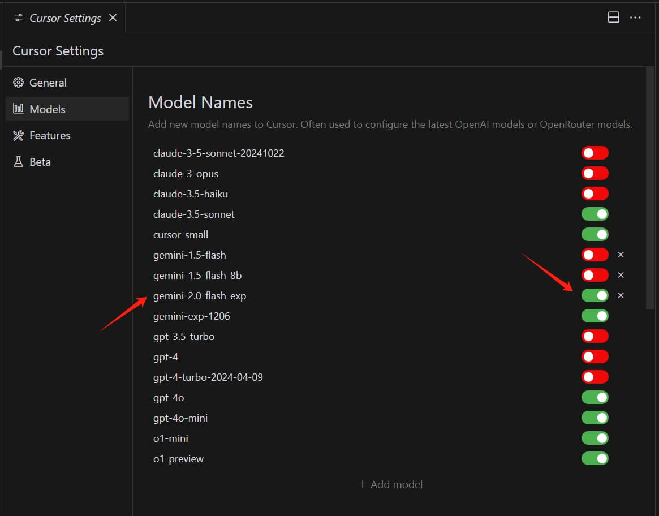This screenshot has width=659, height=516.
Task: Click the Cursor Settings tab title
Action: tap(65, 18)
